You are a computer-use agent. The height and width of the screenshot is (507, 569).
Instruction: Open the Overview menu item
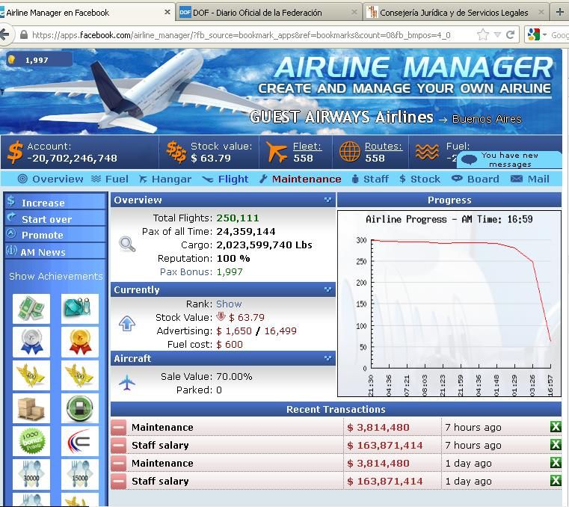point(51,179)
